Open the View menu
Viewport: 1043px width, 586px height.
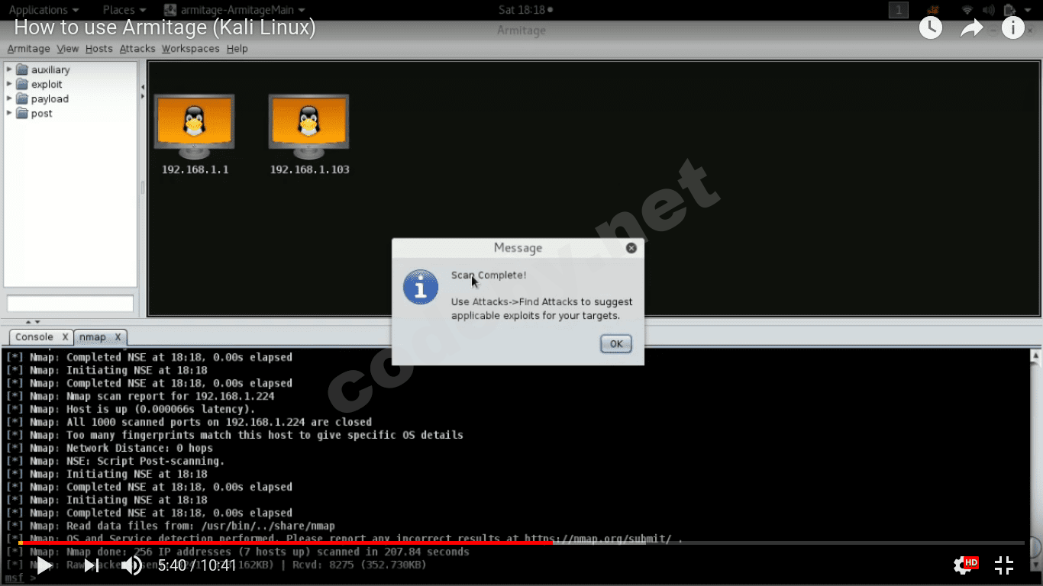pos(68,49)
